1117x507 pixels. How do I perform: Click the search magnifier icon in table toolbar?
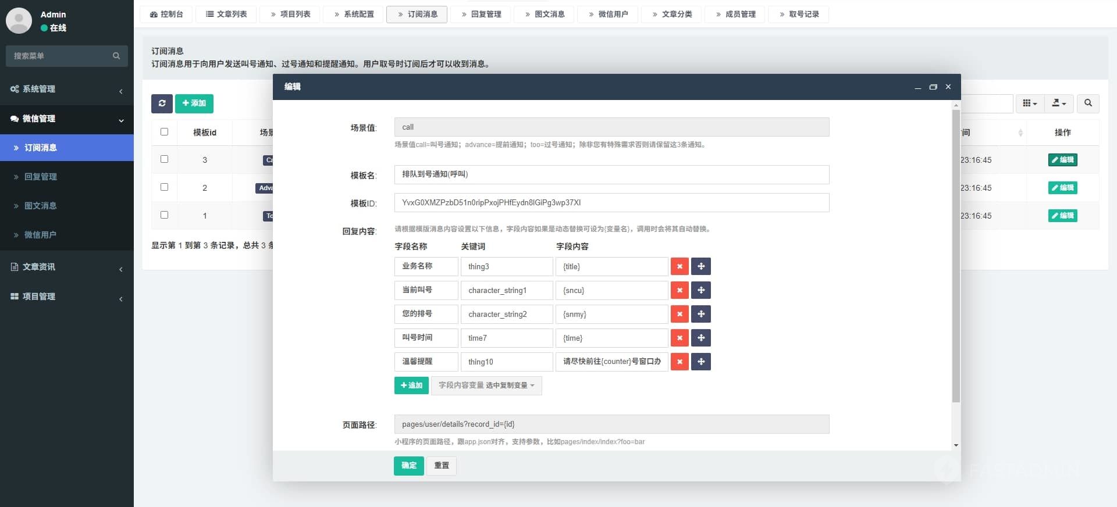[x=1088, y=103]
